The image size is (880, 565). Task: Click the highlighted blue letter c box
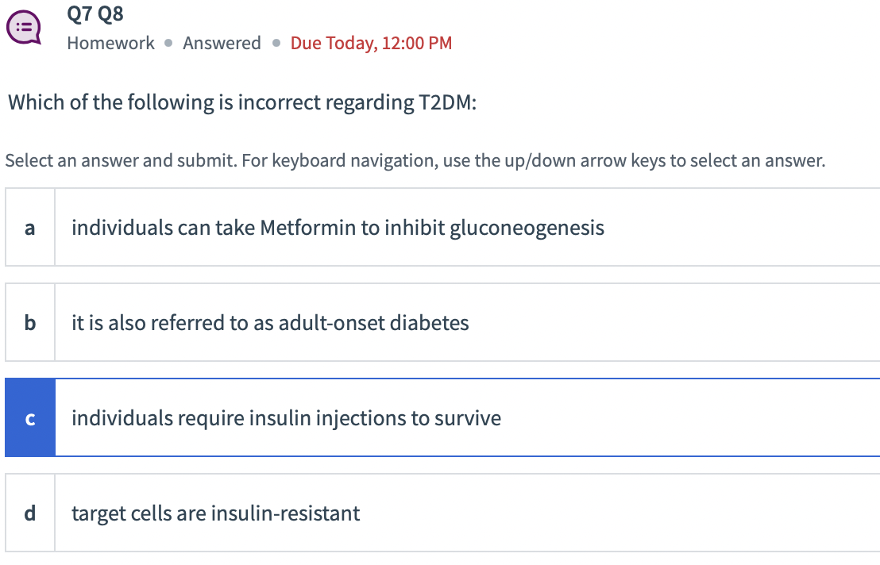[29, 417]
